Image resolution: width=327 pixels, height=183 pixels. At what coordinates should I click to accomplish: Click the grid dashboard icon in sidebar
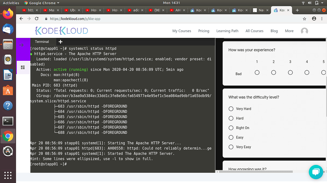pyautogui.click(x=23, y=67)
